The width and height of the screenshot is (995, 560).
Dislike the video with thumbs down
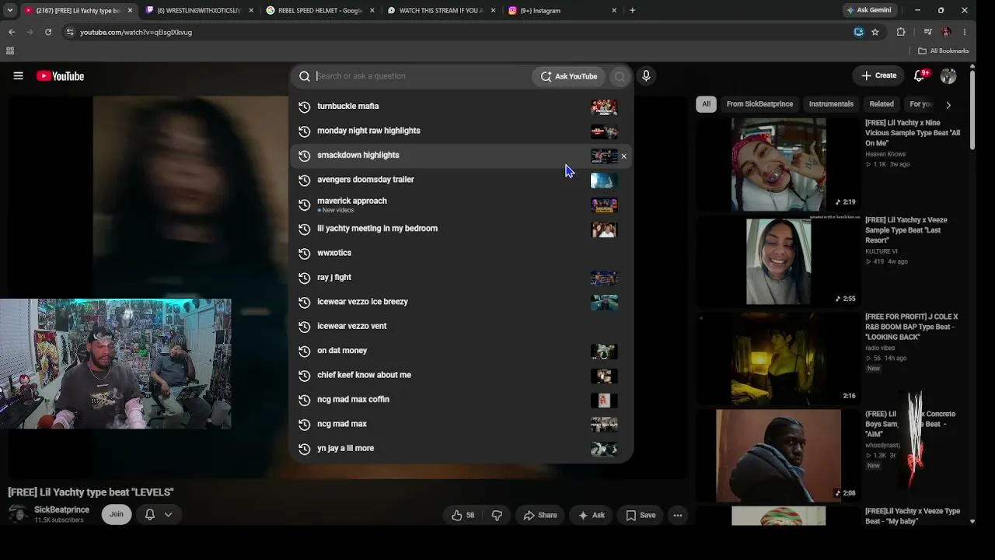[497, 515]
